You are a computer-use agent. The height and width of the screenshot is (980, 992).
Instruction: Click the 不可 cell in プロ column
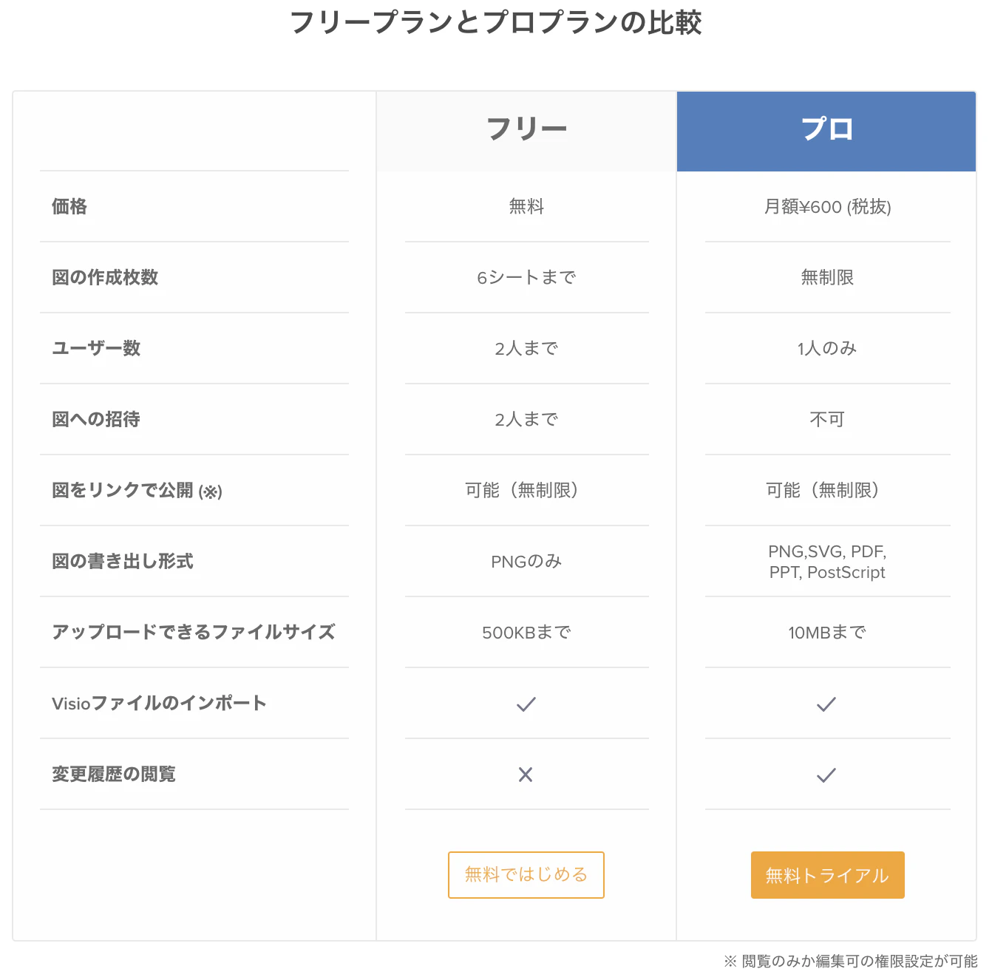[x=826, y=418]
